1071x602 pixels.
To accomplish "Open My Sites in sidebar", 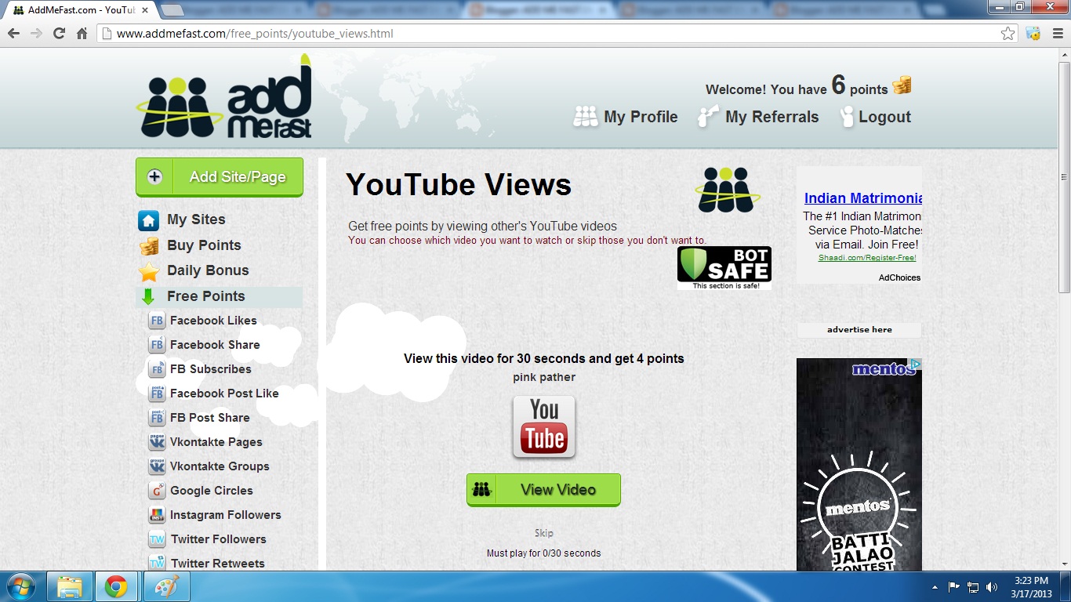I will 196,219.
